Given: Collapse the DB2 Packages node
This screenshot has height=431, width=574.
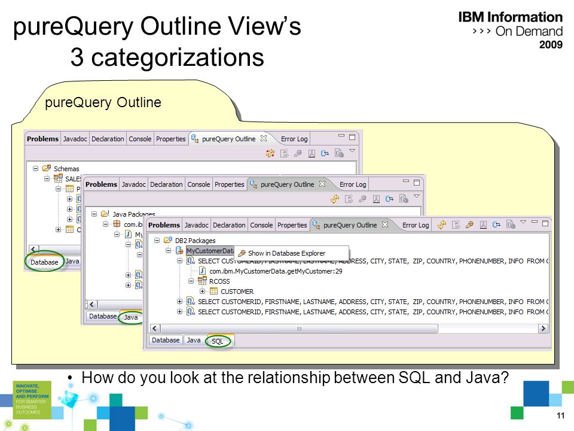Looking at the screenshot, I should [157, 241].
